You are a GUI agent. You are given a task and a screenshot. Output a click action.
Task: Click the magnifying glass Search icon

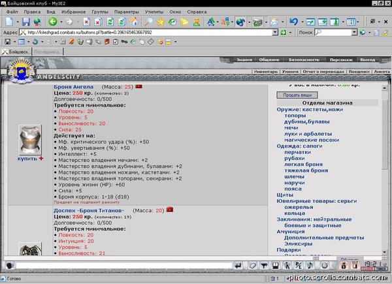pos(148,22)
